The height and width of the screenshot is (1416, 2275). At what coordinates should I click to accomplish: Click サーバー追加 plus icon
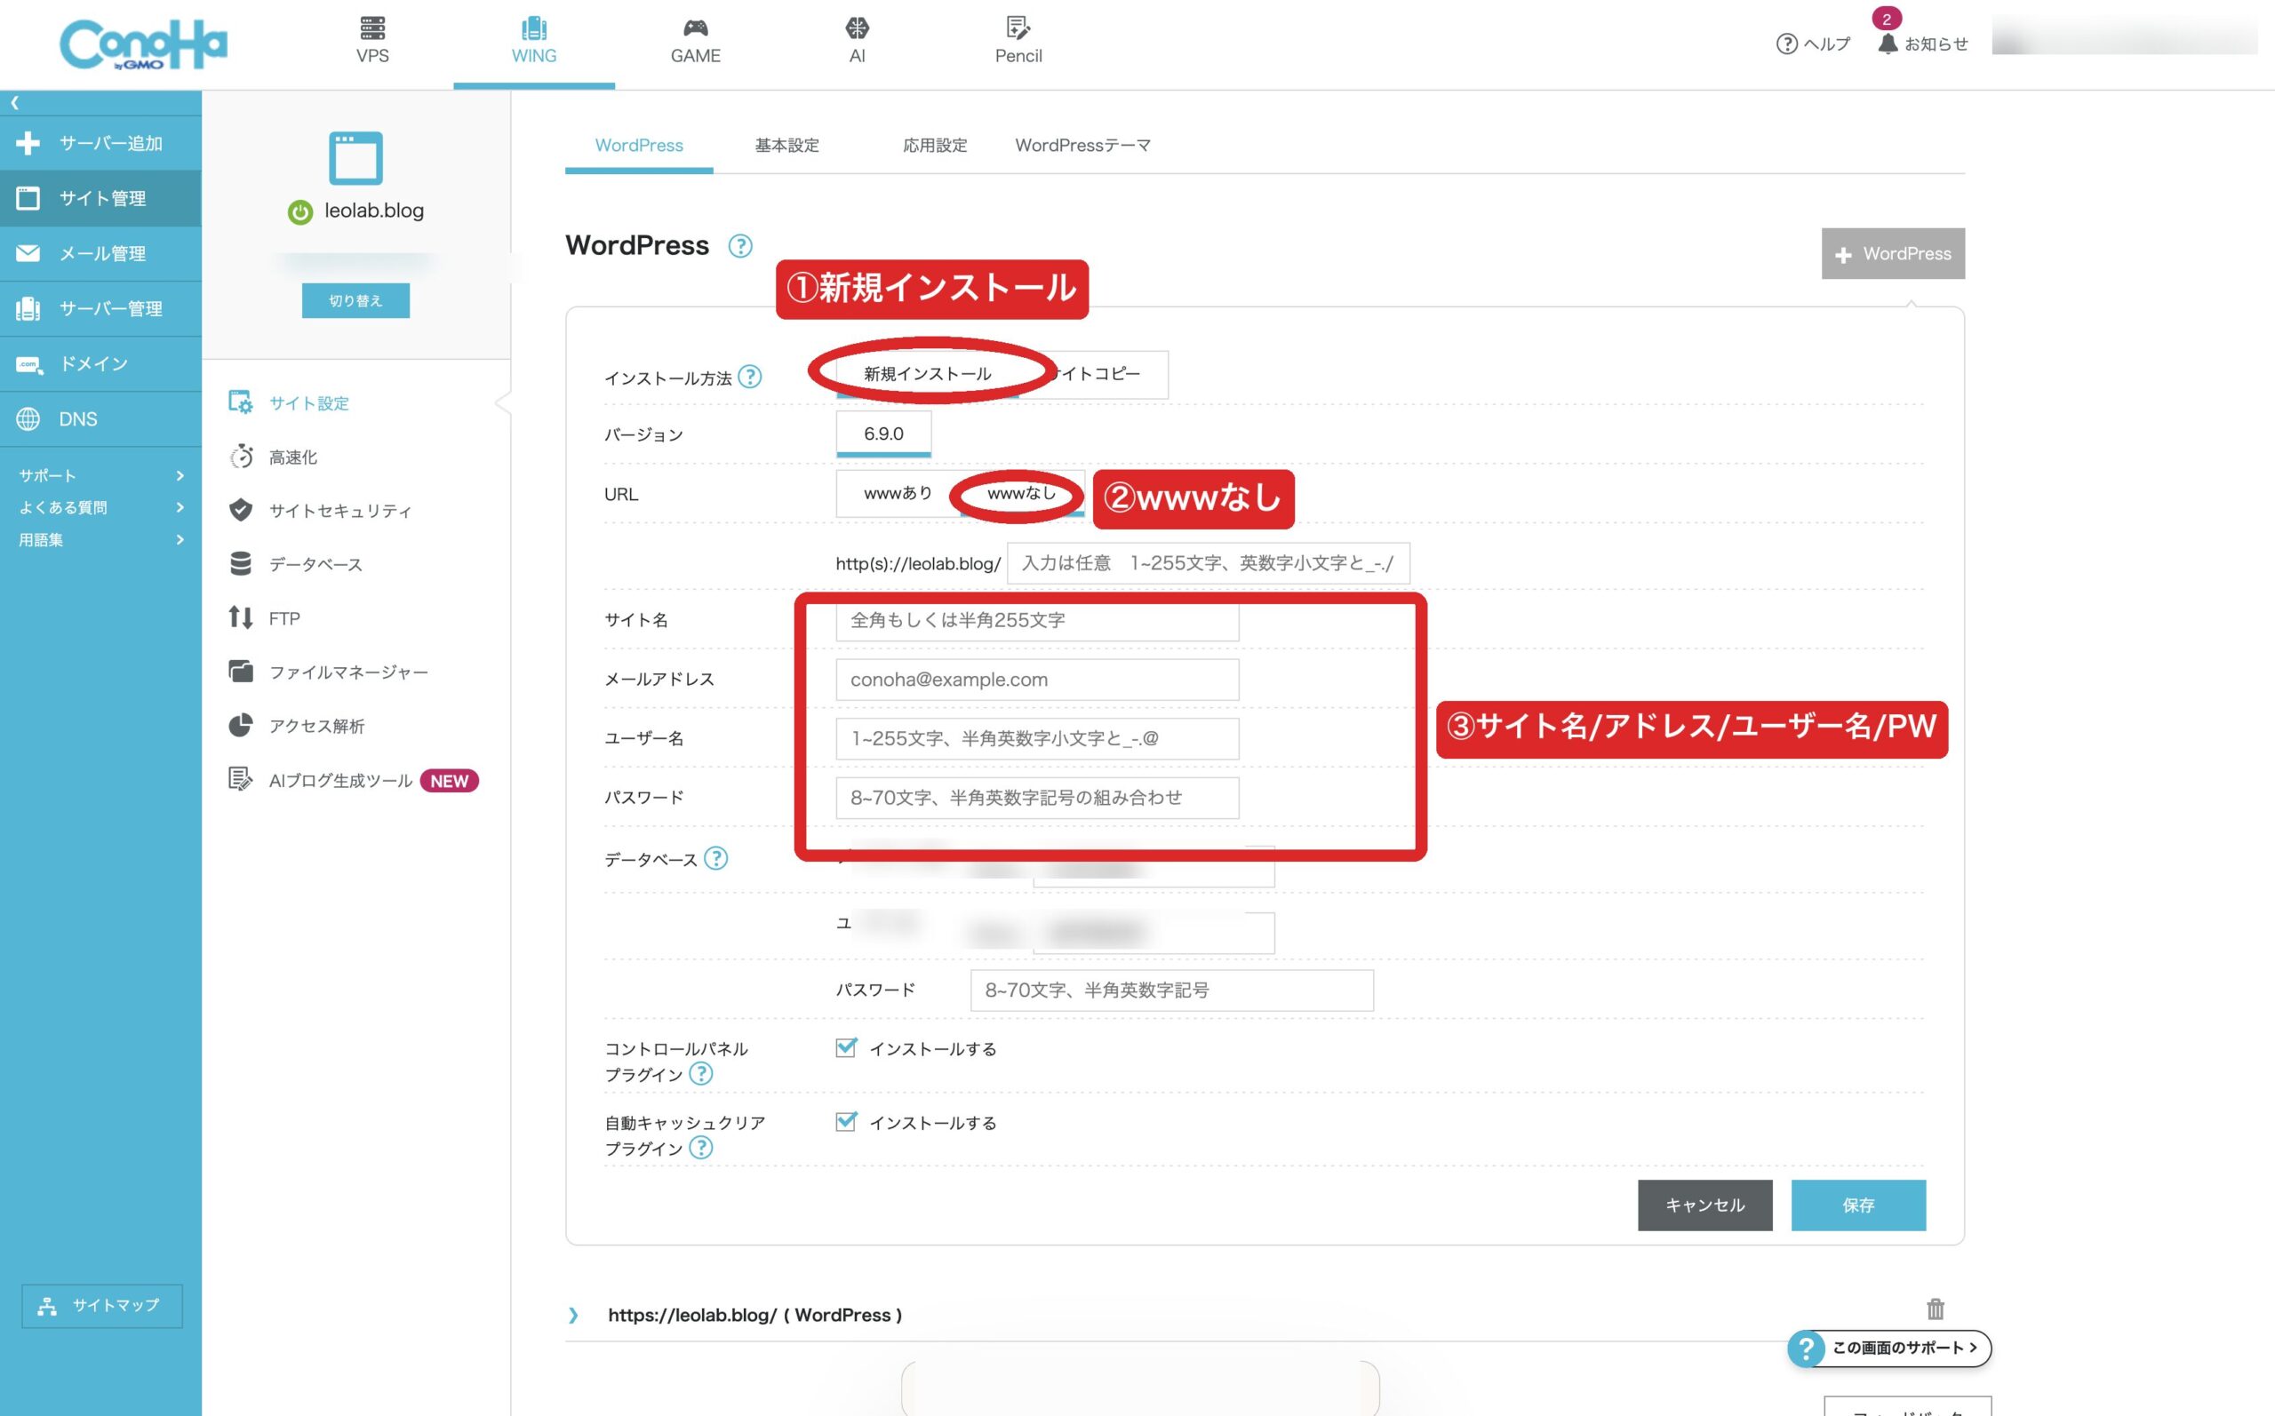point(28,143)
